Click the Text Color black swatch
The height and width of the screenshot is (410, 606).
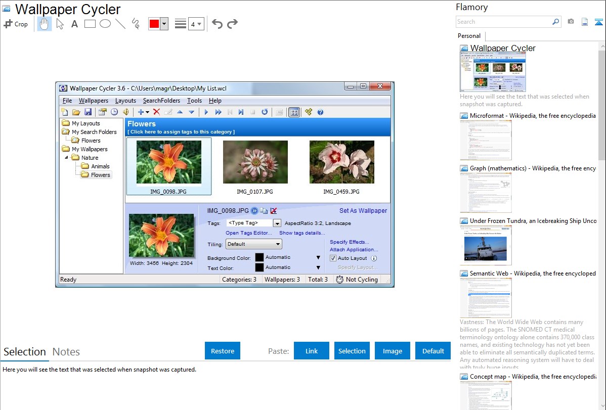pyautogui.click(x=259, y=267)
